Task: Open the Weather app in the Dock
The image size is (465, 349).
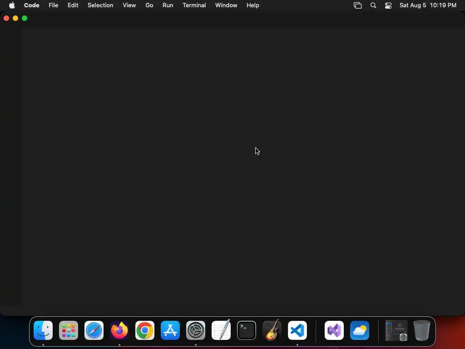Action: pyautogui.click(x=360, y=330)
